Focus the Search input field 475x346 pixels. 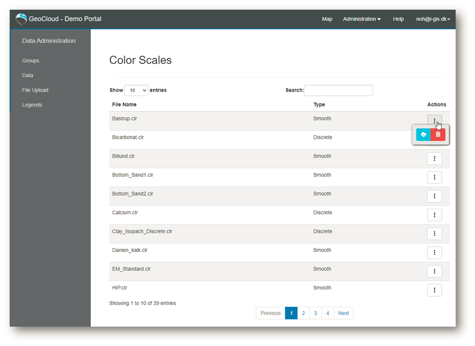point(338,90)
